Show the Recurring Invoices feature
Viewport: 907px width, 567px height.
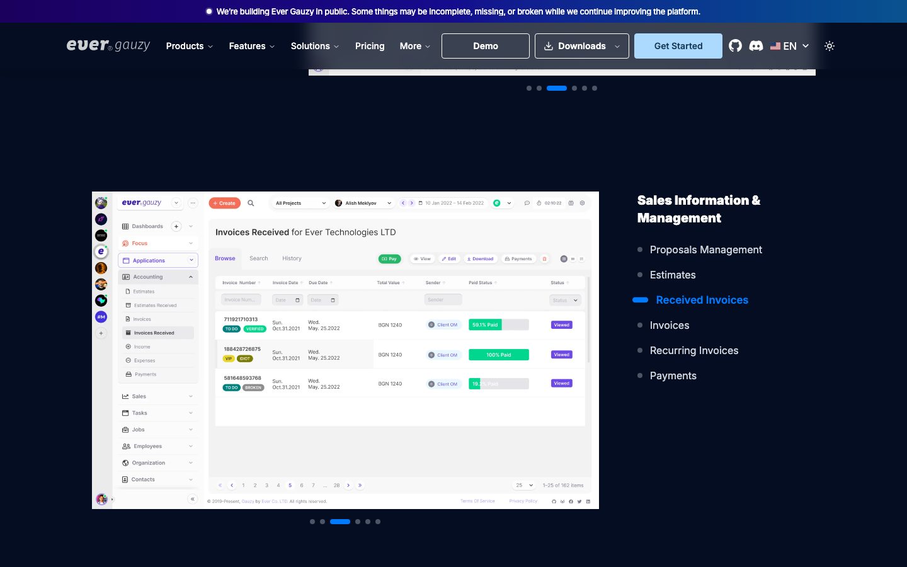pos(694,350)
